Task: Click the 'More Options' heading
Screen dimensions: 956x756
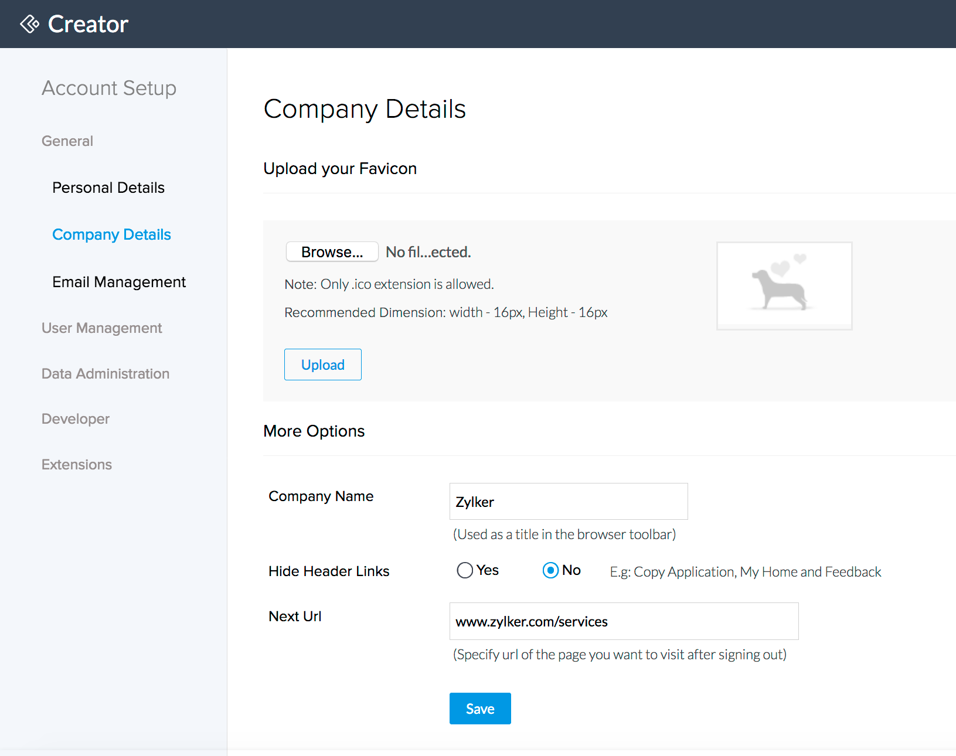Action: pos(314,431)
